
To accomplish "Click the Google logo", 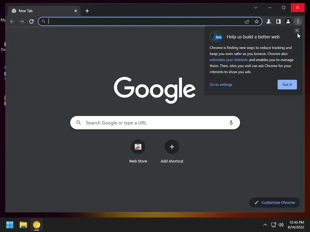I will 155,90.
